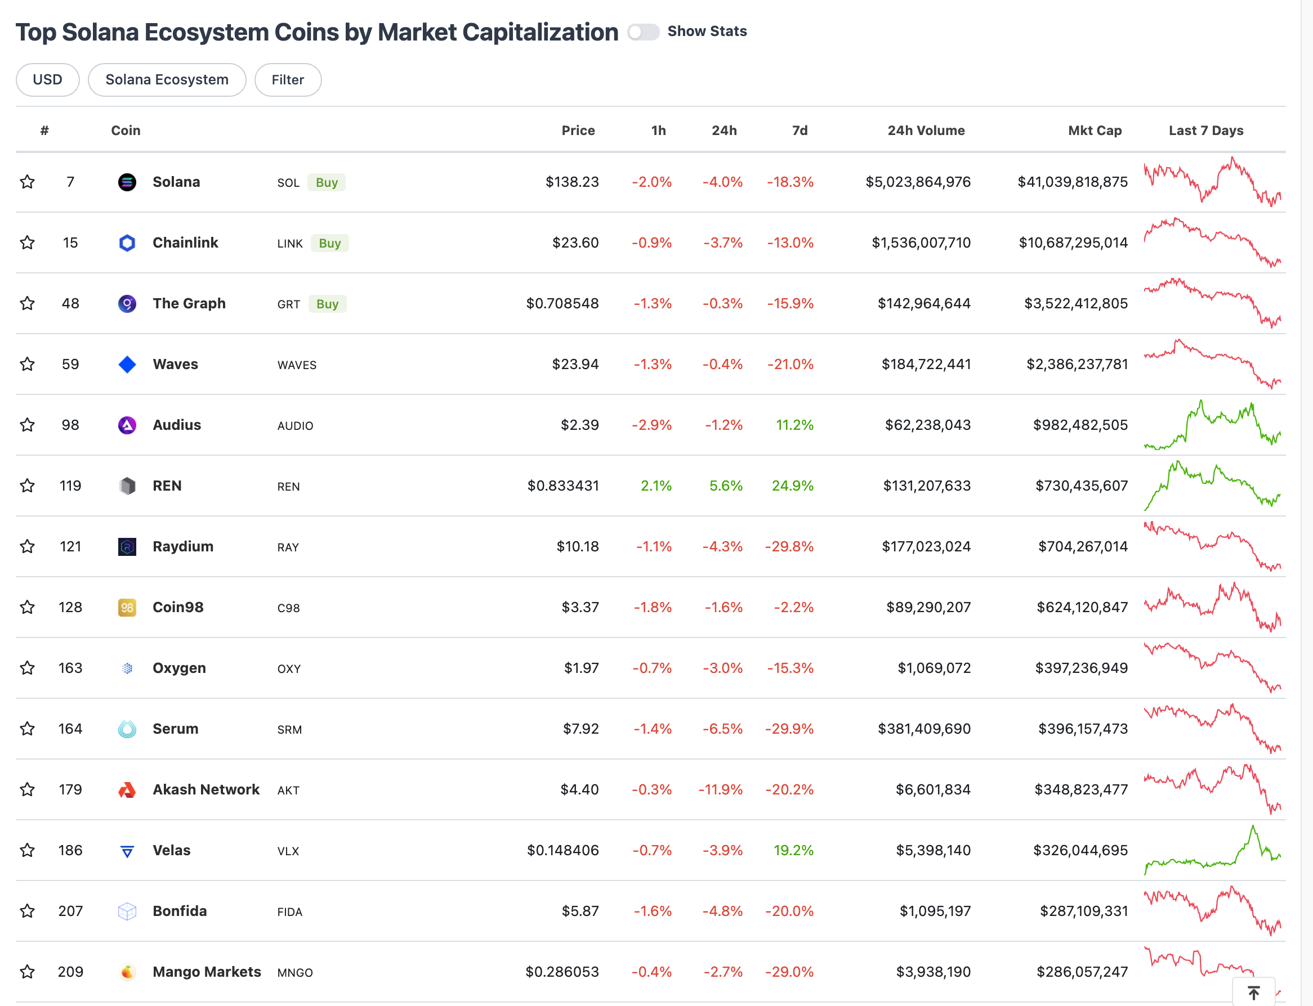The image size is (1313, 1006).
Task: Star Akash Network as a favorite
Action: point(27,790)
